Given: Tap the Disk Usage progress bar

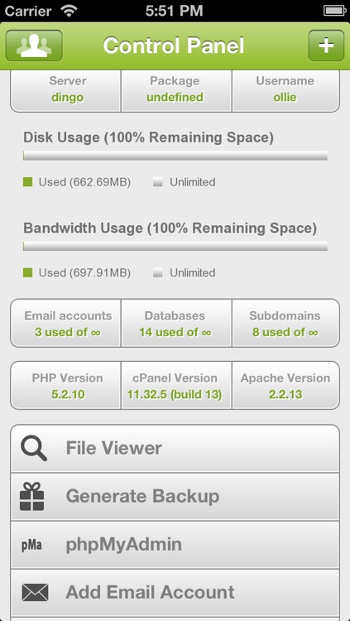Looking at the screenshot, I should [x=175, y=156].
